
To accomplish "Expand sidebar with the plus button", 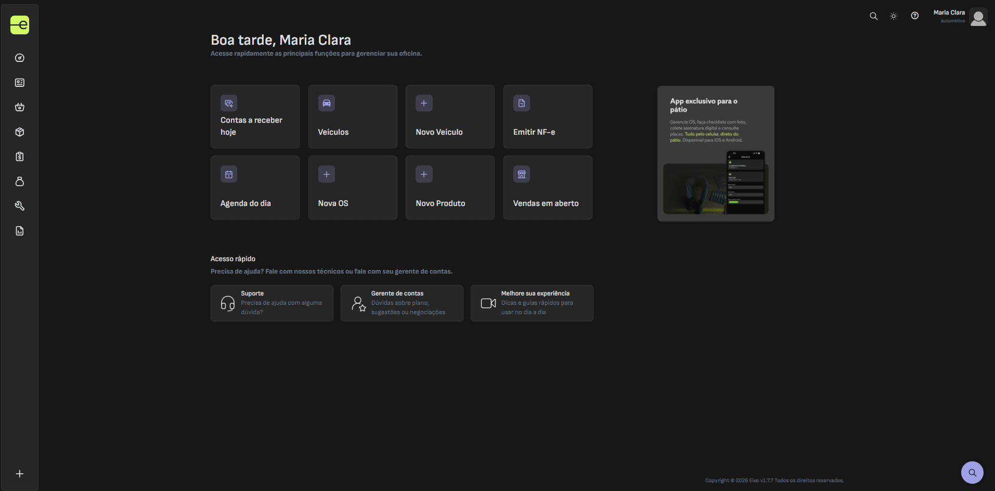I will point(20,474).
